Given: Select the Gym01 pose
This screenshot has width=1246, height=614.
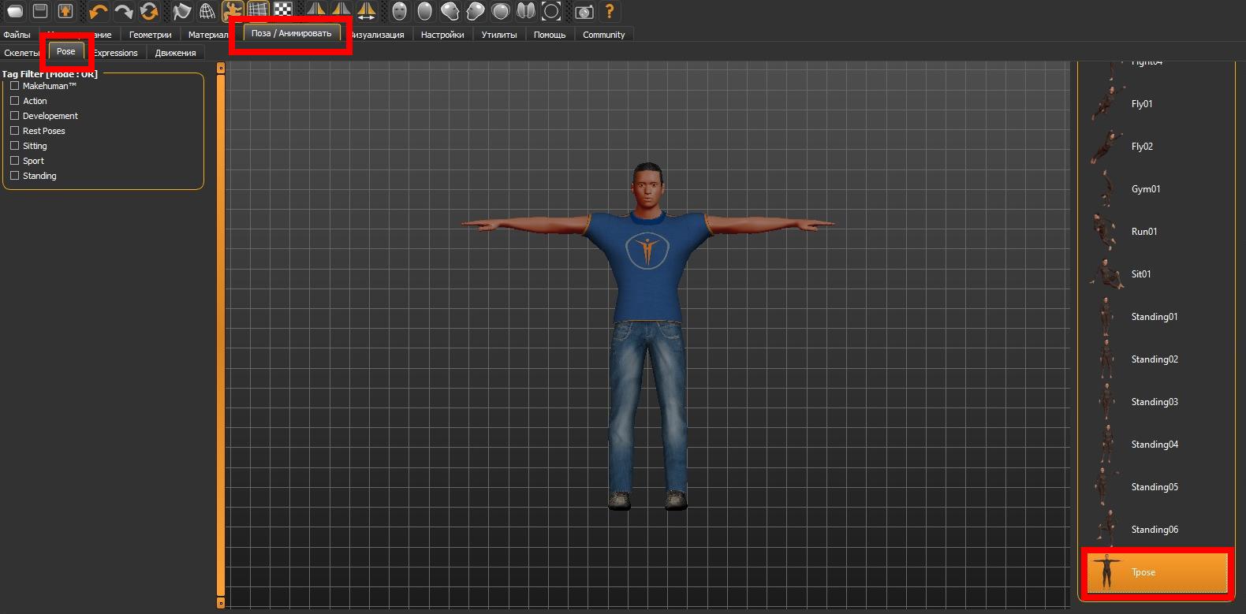Looking at the screenshot, I should 1155,189.
